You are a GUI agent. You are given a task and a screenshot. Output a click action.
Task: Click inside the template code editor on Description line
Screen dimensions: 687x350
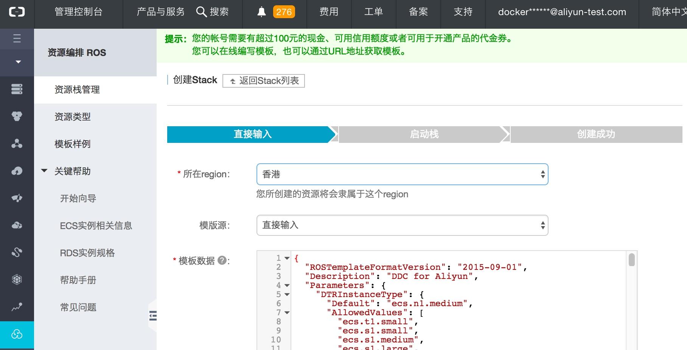coord(392,276)
